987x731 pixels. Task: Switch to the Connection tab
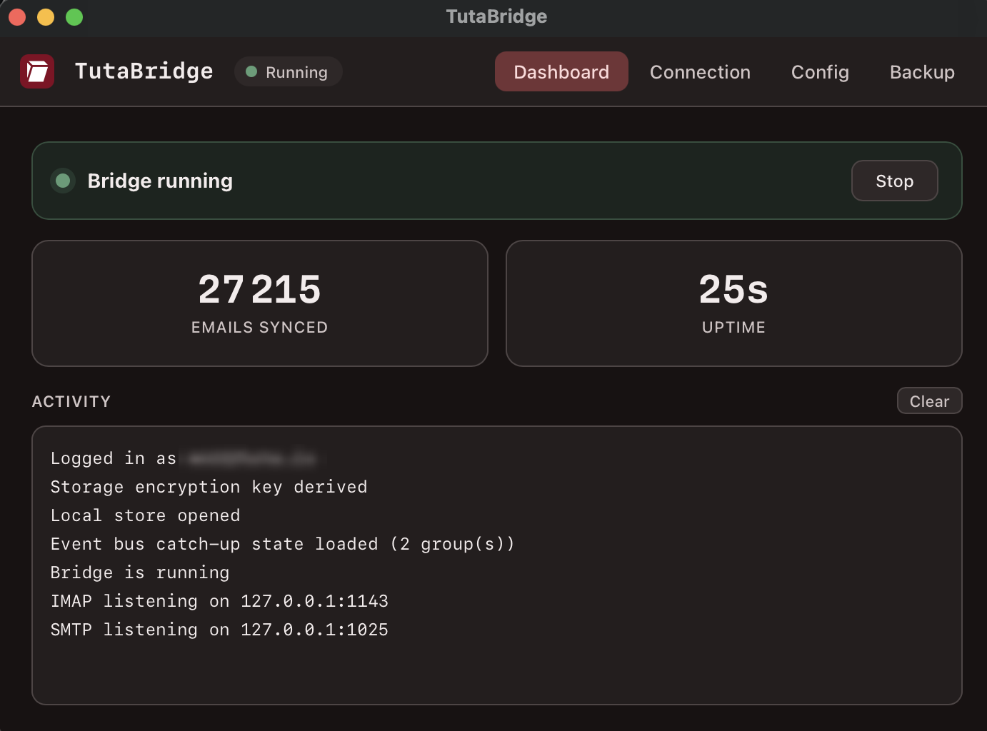tap(700, 71)
